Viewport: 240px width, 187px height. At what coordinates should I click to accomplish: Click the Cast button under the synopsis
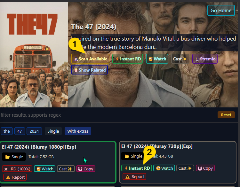pyautogui.click(x=180, y=59)
